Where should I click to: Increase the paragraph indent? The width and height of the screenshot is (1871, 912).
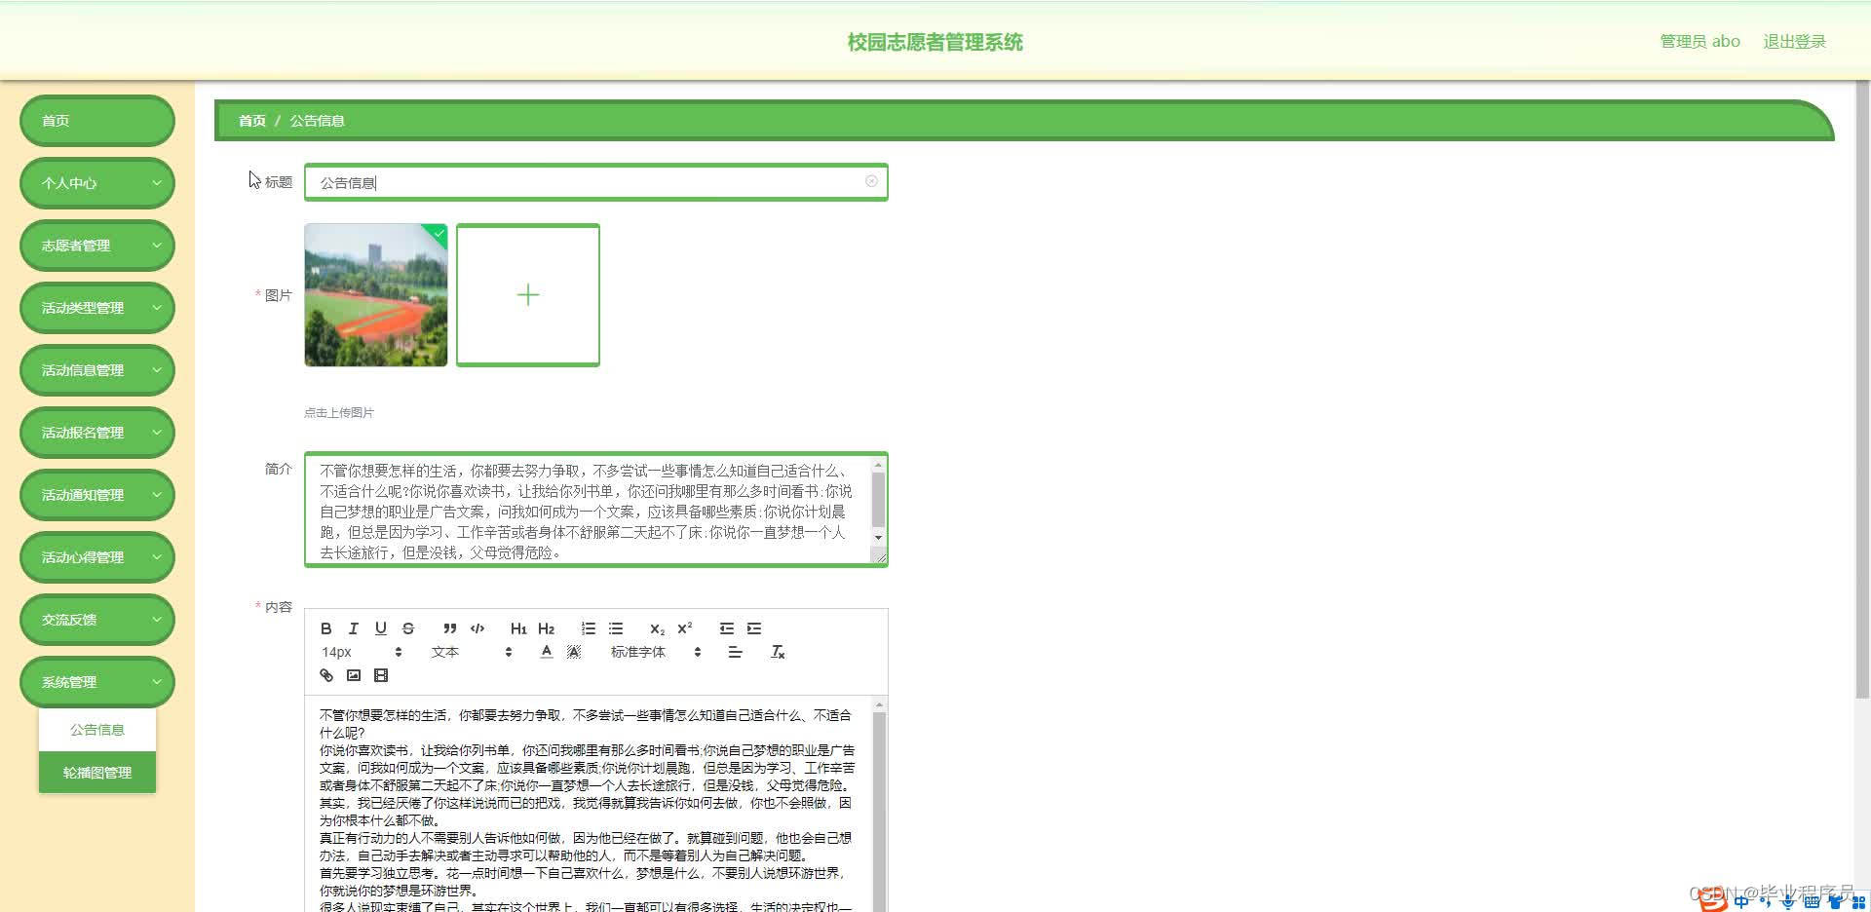click(x=754, y=628)
